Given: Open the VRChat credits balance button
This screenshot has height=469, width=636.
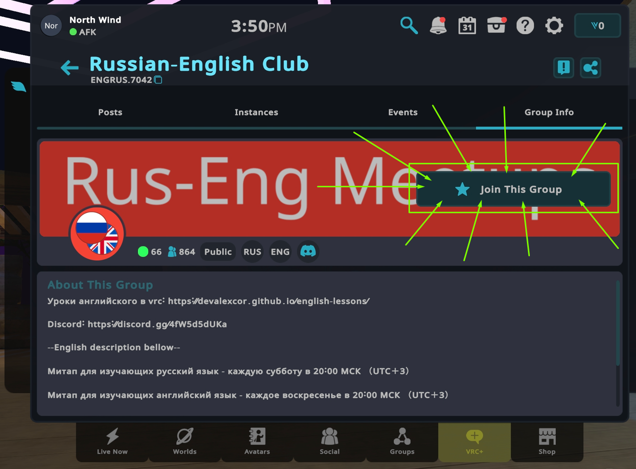Looking at the screenshot, I should (597, 25).
